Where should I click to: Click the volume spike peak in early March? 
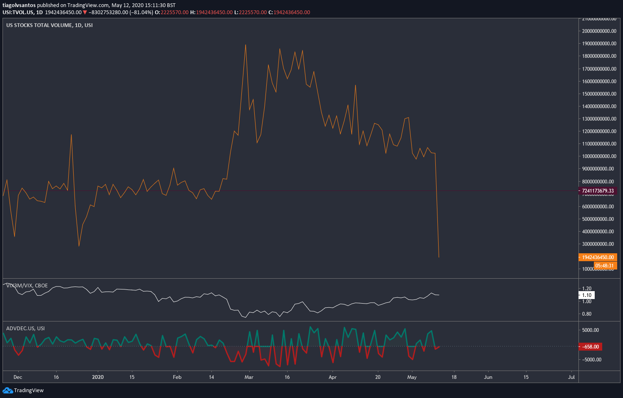point(246,44)
